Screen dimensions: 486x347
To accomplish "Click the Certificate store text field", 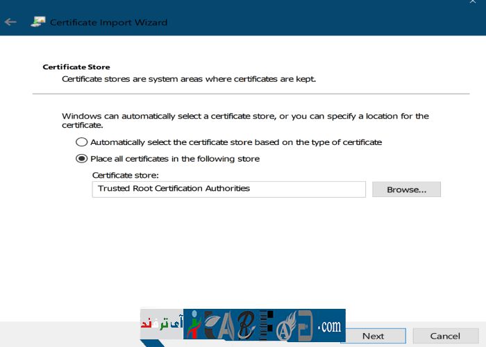I will coord(305,189).
